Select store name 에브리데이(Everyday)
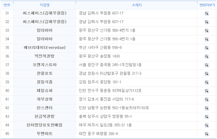This screenshot has width=217, height=139. (44, 48)
